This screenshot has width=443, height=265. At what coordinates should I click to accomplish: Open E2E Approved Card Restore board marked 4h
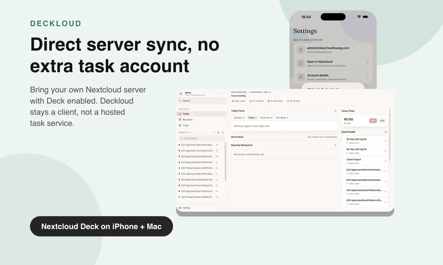click(x=198, y=151)
